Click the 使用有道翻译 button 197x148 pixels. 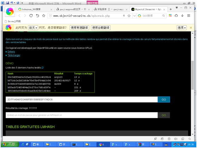[79, 28]
